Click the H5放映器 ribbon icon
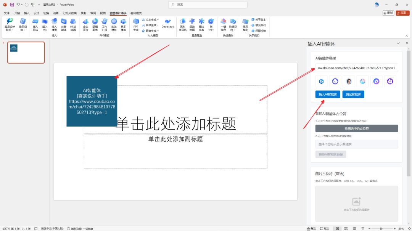Screen dimensions: 412x231 click(73, 25)
